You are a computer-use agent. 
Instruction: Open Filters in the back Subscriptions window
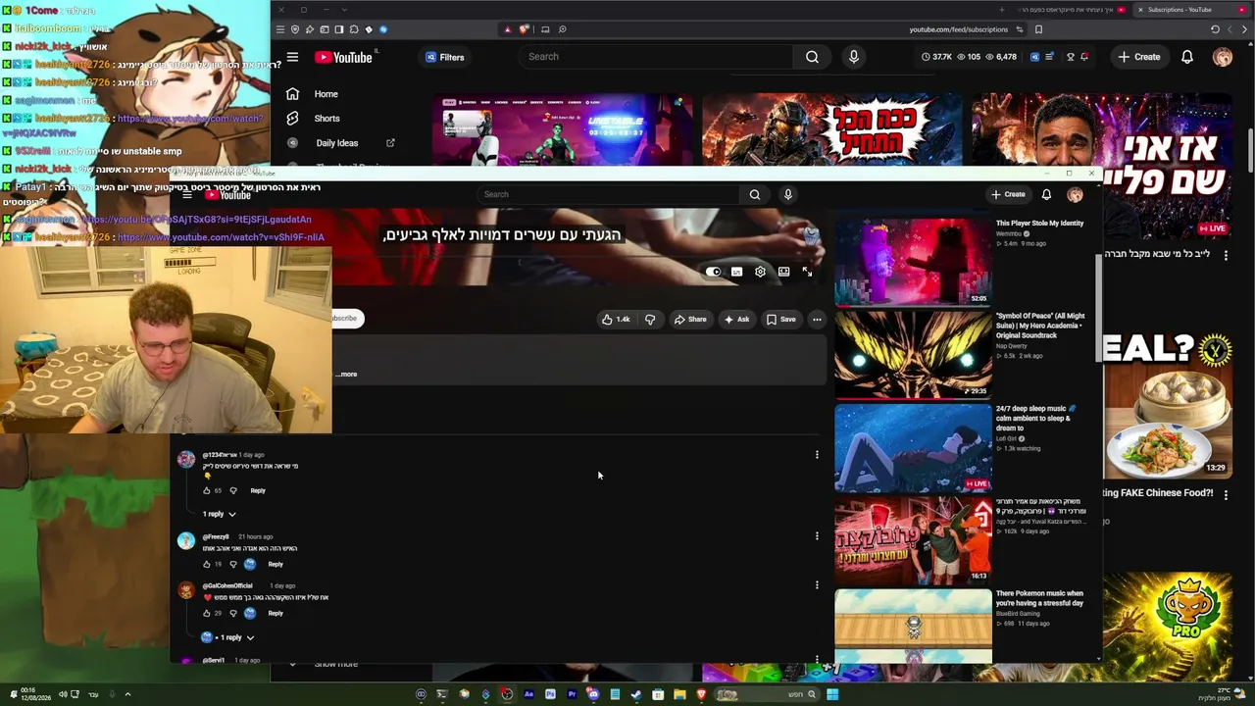(x=445, y=57)
